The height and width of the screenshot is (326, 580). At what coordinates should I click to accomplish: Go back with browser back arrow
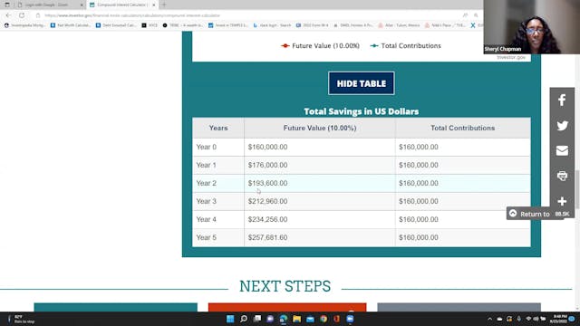coord(8,15)
